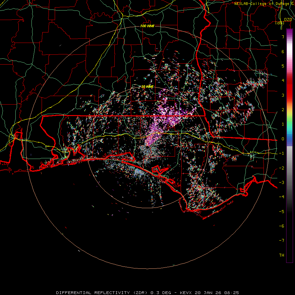
Task: Click the -1 value on the legend
Action: (282, 153)
